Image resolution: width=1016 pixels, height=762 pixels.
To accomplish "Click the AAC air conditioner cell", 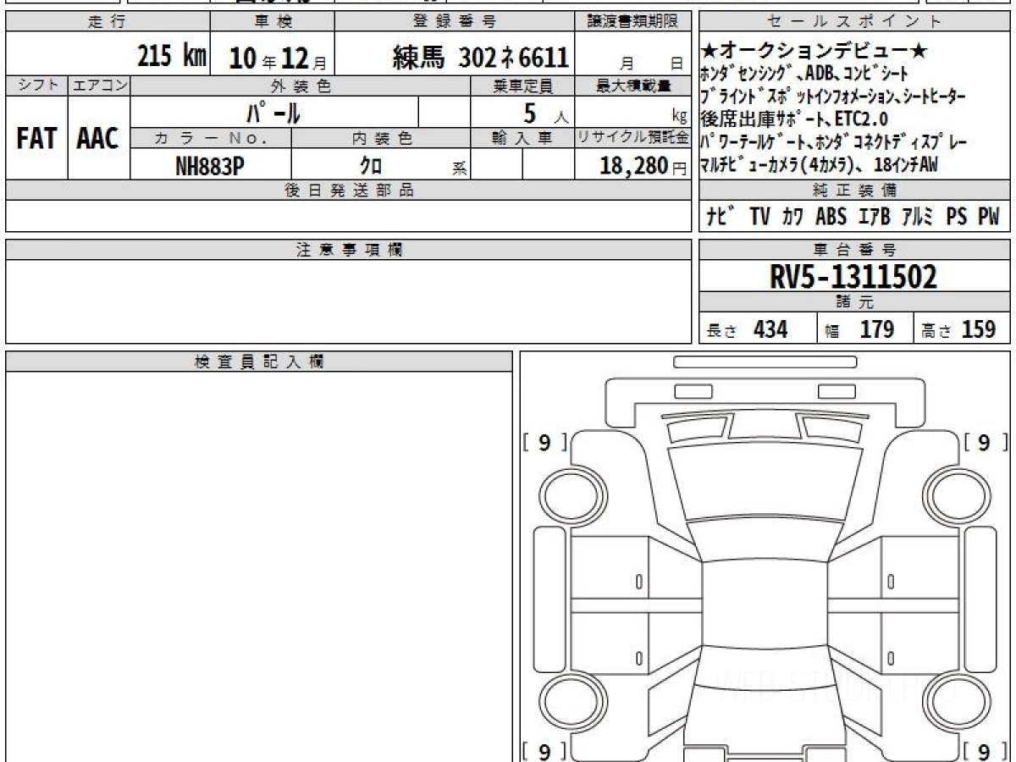I will pyautogui.click(x=98, y=138).
